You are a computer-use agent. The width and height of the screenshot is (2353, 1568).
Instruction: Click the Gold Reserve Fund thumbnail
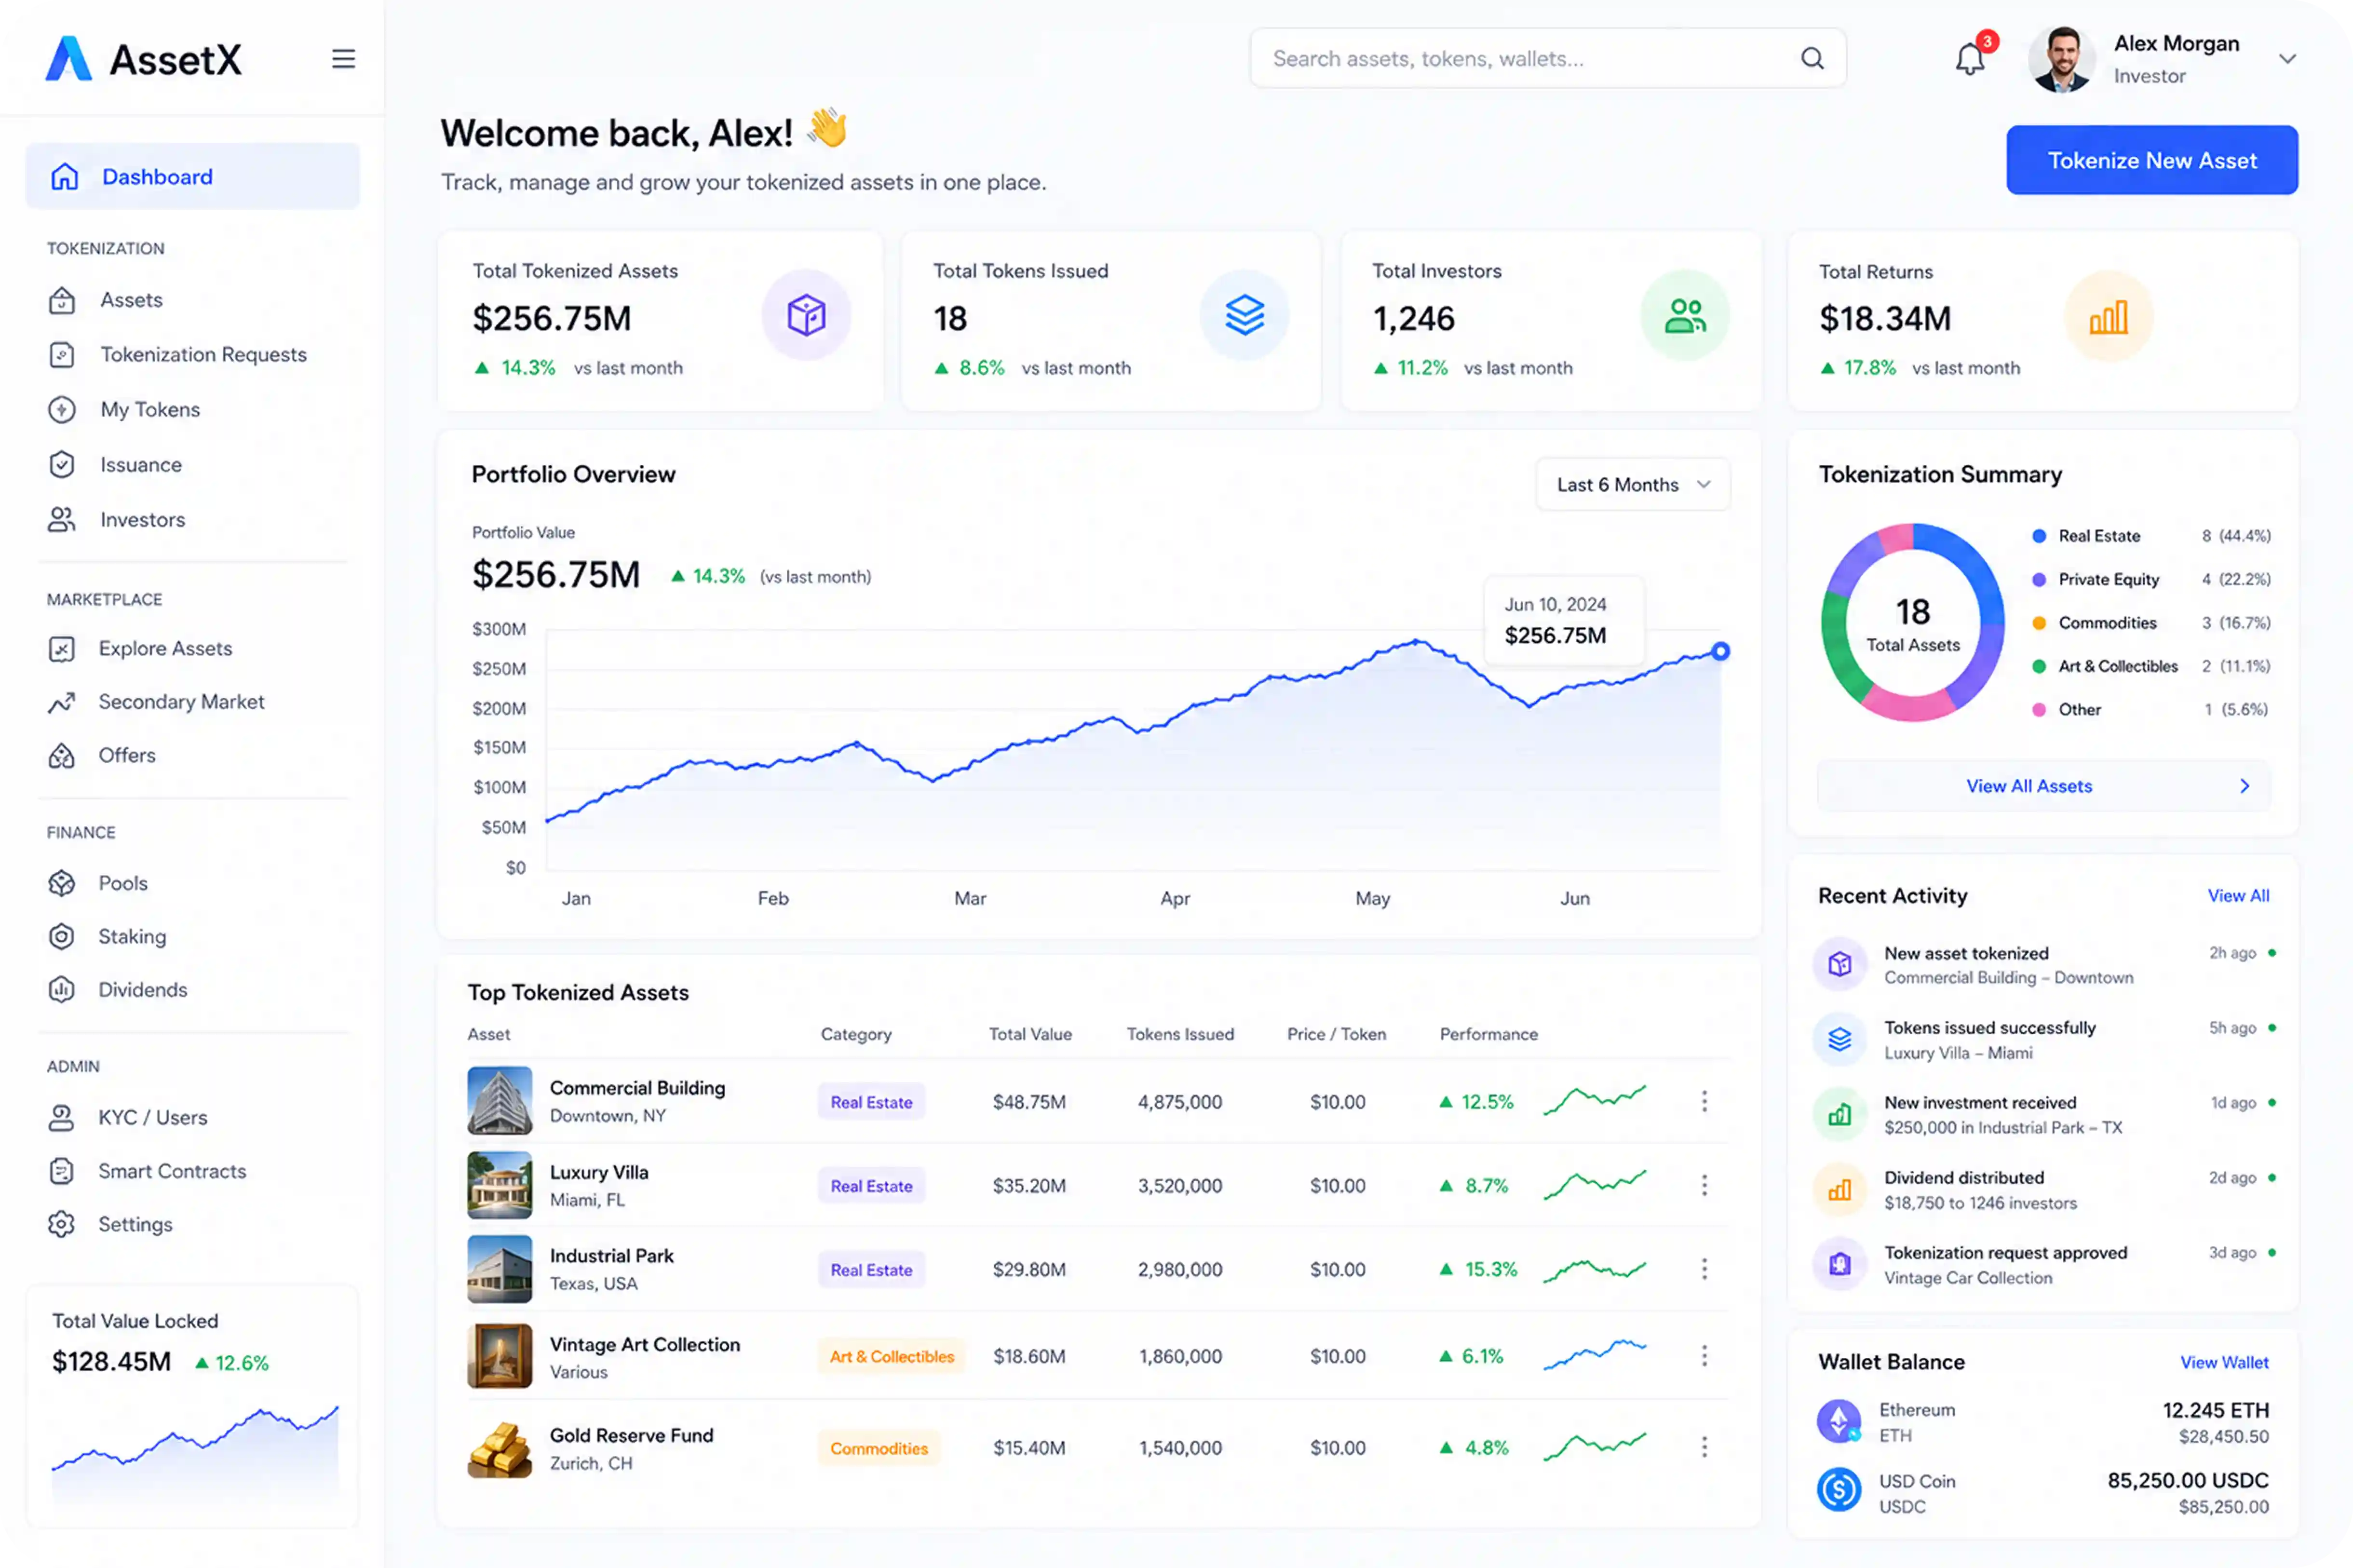click(500, 1449)
